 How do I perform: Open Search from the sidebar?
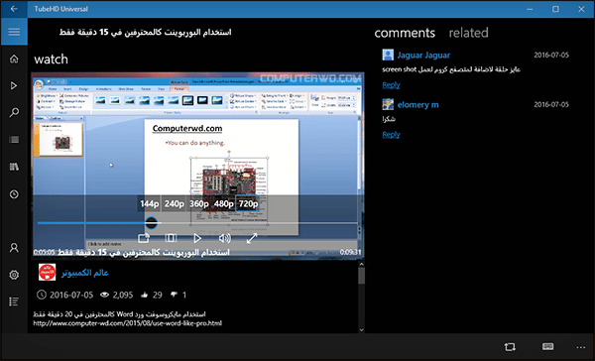click(x=14, y=112)
